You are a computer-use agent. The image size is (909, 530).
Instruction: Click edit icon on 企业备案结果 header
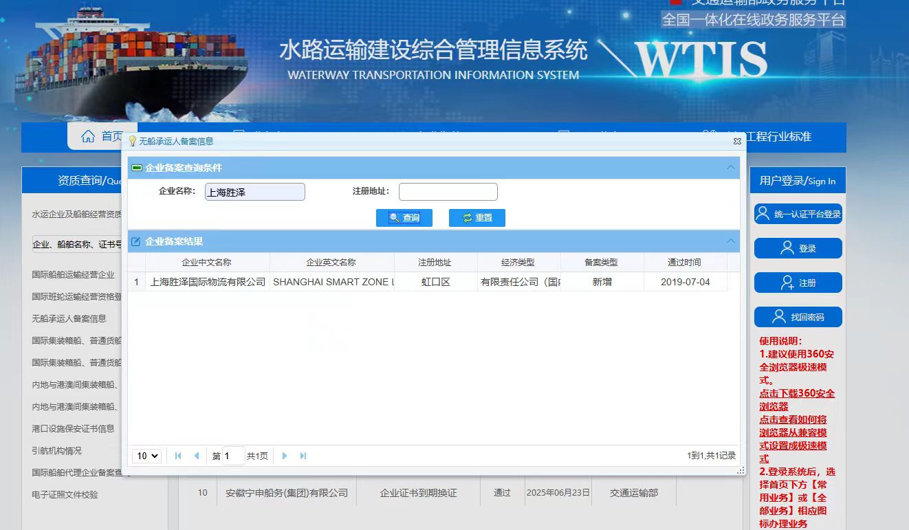135,241
